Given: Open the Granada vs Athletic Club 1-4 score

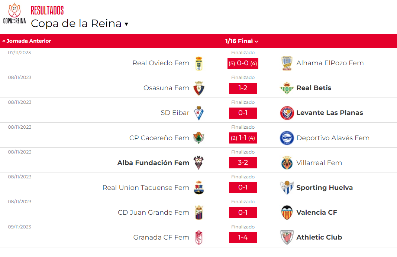Looking at the screenshot, I should pos(243,238).
